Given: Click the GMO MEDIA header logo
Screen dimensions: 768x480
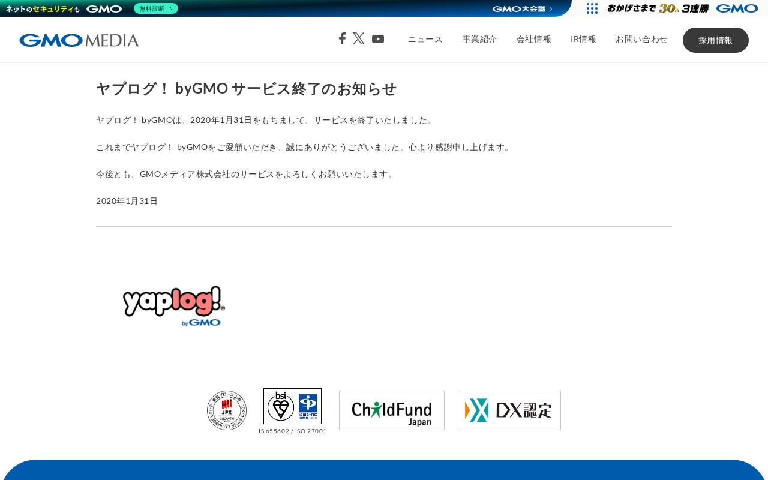Looking at the screenshot, I should (x=79, y=40).
